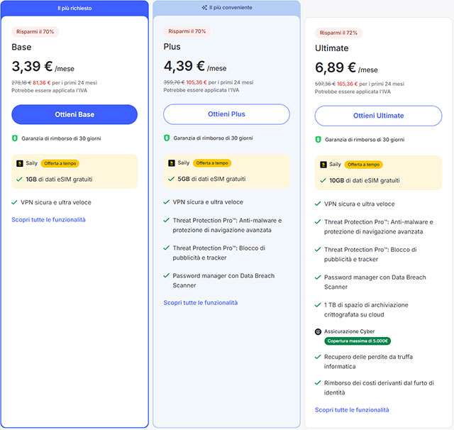Open 'Scopri tutte le funzionalità' under Base

click(x=48, y=219)
